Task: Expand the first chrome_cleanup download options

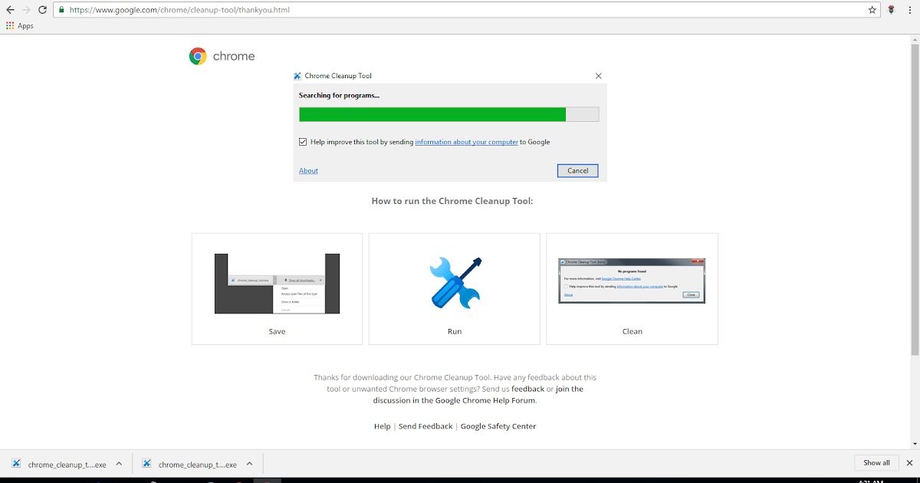Action: [x=119, y=464]
